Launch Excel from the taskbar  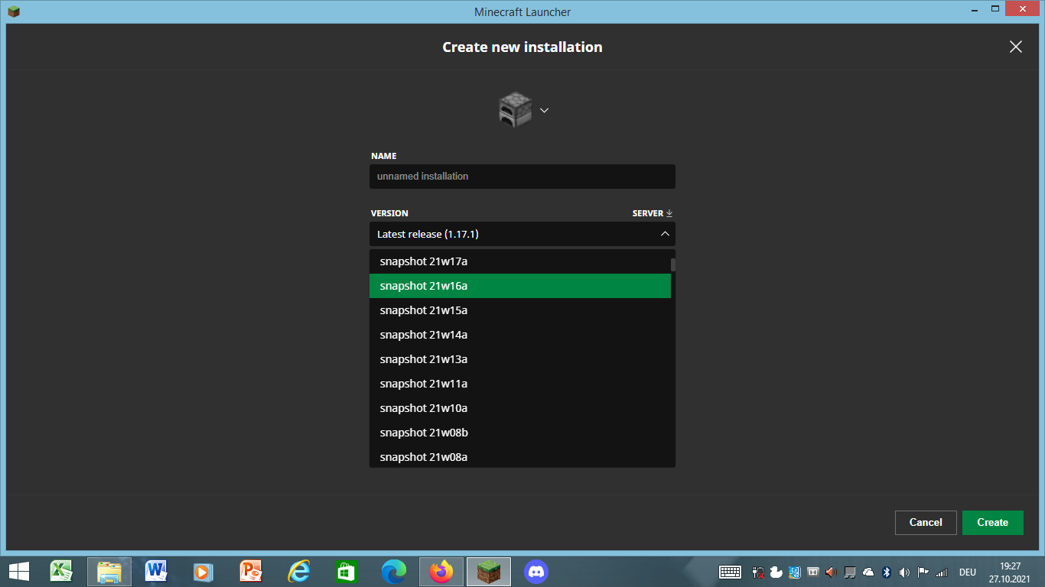click(x=61, y=571)
